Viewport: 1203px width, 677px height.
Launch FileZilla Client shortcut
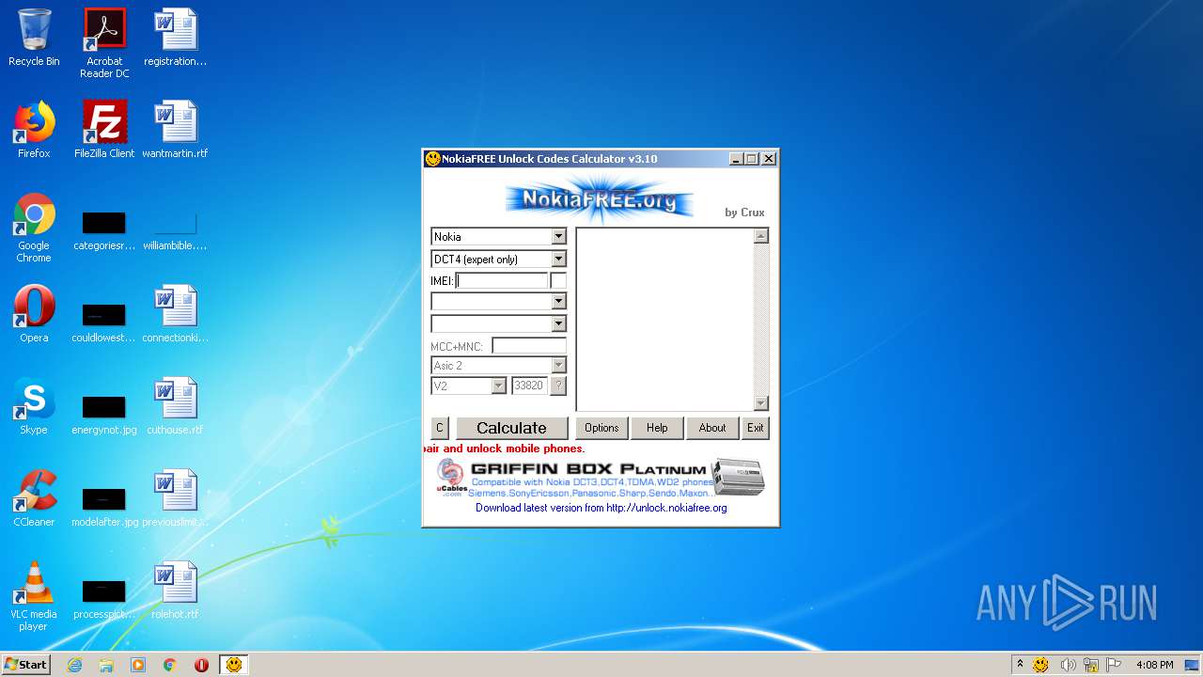coord(104,130)
